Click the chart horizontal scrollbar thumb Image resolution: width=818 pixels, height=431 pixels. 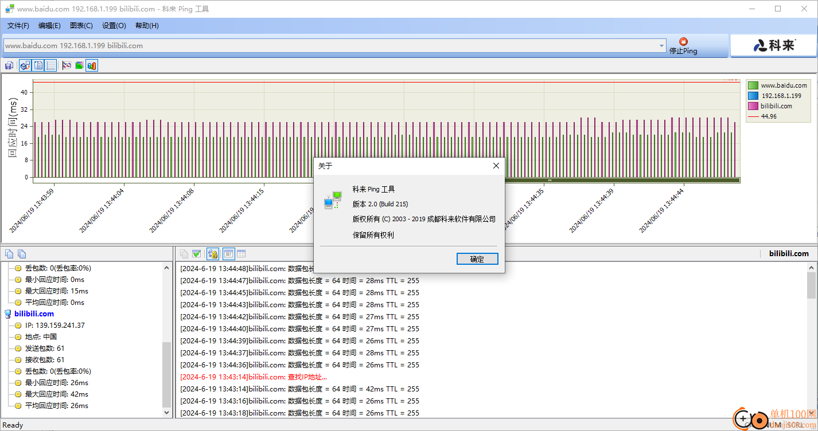549,180
